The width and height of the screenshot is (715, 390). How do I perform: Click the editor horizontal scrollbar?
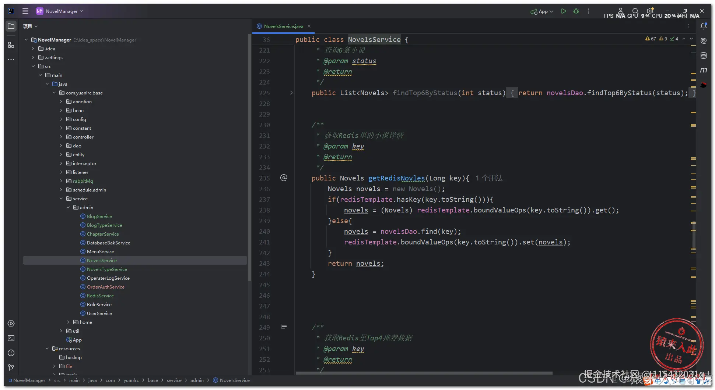click(x=424, y=373)
